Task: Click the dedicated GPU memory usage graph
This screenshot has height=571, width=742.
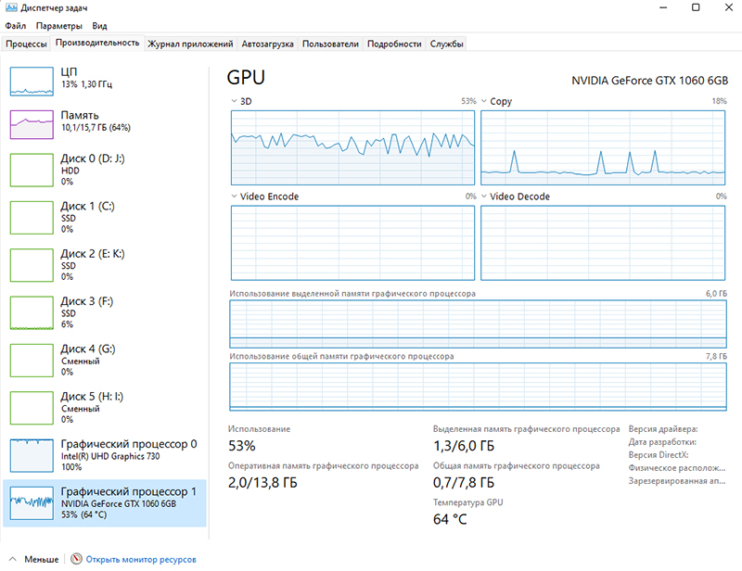Action: click(x=478, y=324)
